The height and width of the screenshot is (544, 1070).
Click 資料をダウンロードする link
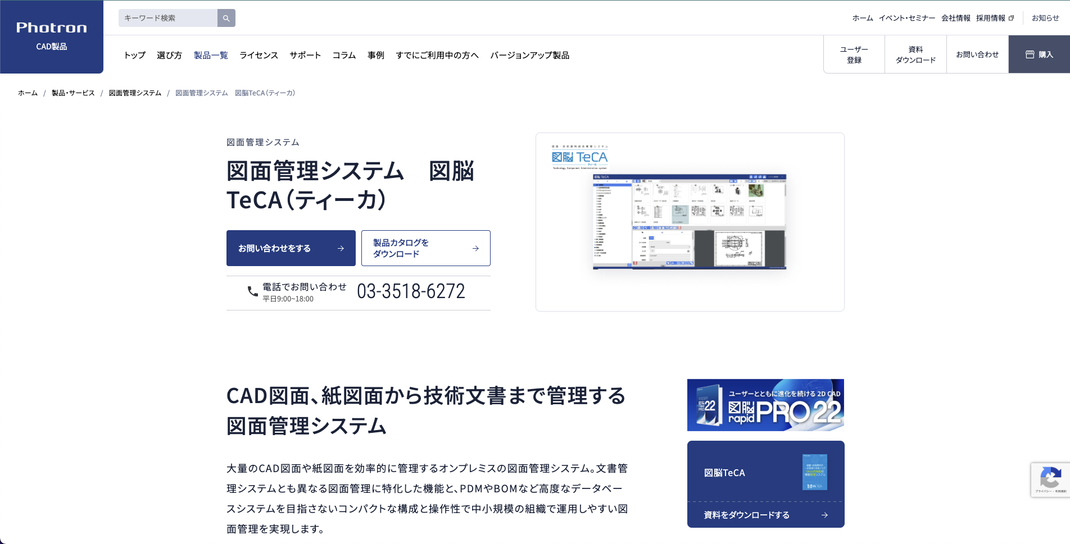[x=765, y=515]
